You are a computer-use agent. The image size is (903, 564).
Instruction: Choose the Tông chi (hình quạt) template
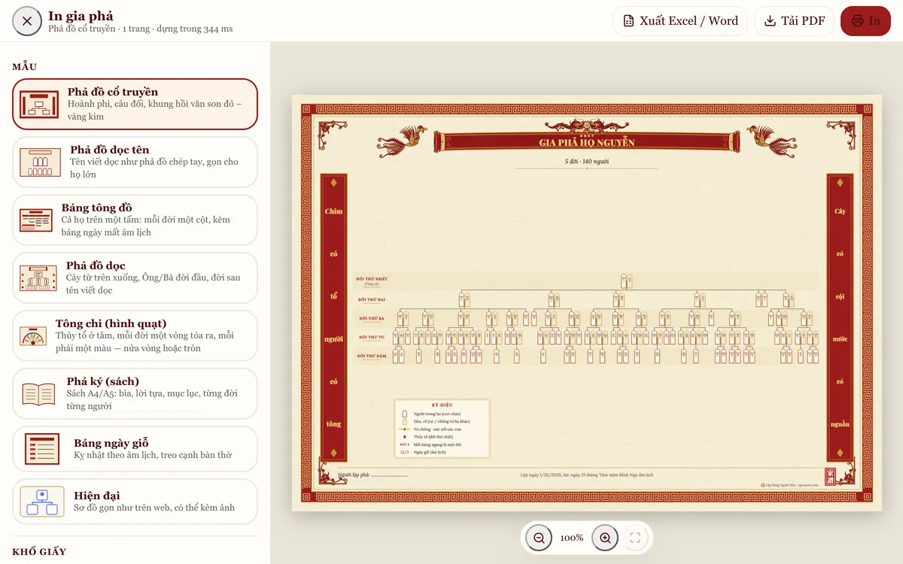pos(135,335)
